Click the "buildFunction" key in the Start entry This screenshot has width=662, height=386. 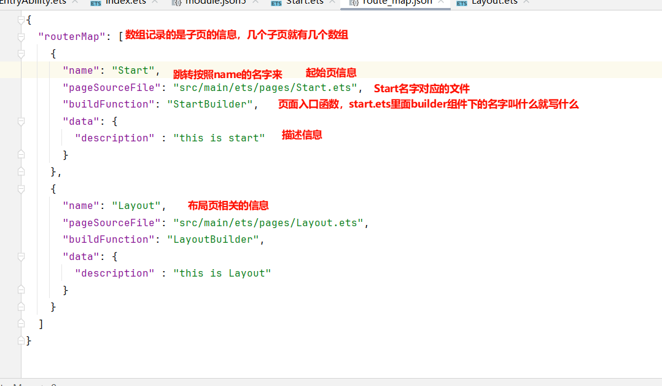[x=109, y=104]
